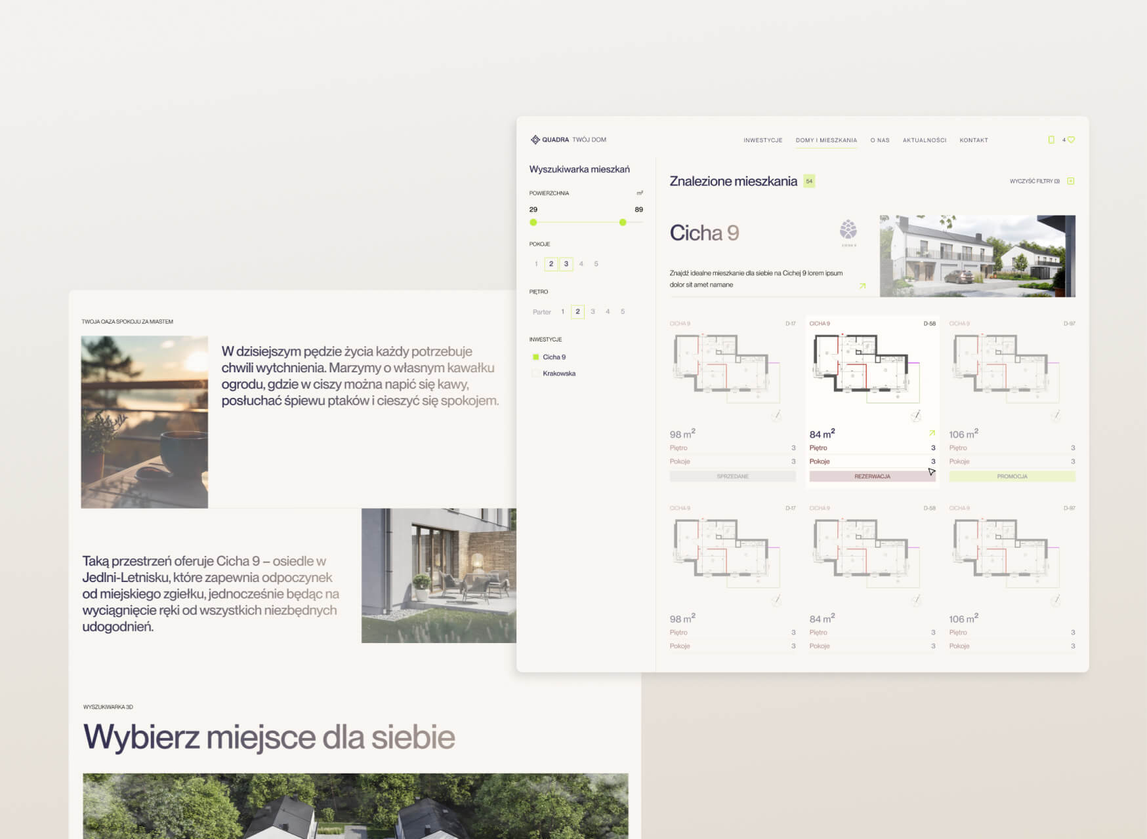Enable the Krakowska investment checkbox
The height and width of the screenshot is (839, 1147).
point(536,374)
